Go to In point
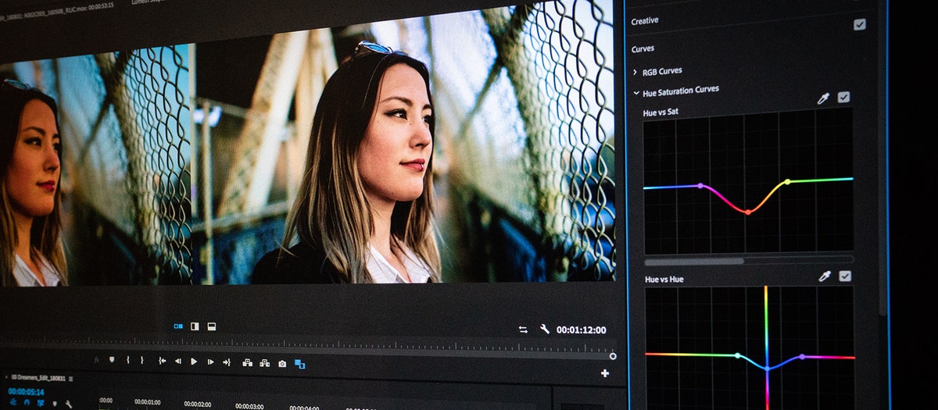This screenshot has width=938, height=410. coord(162,361)
